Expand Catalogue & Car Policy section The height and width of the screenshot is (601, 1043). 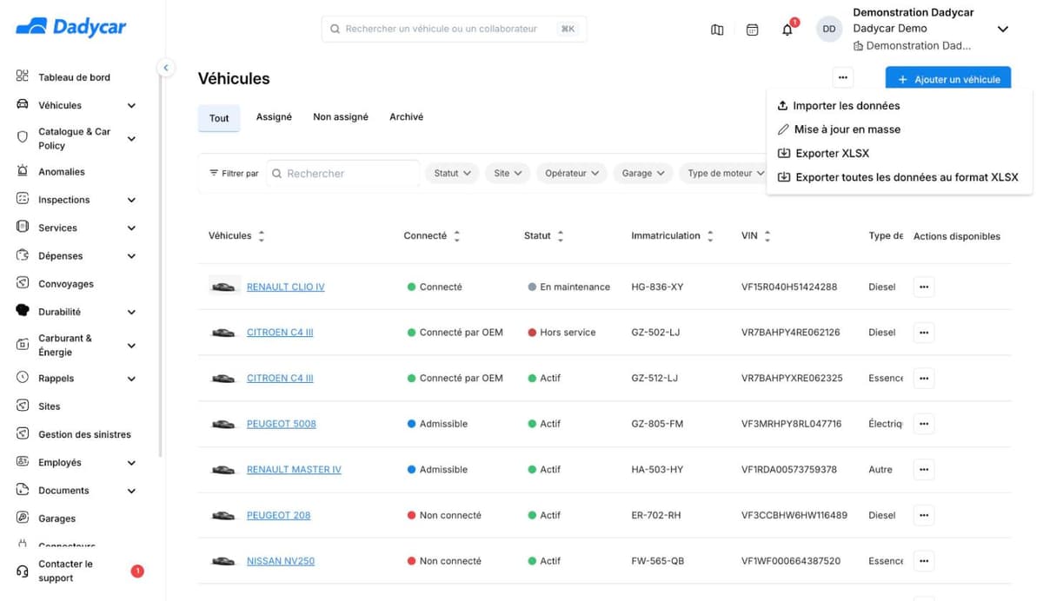131,139
